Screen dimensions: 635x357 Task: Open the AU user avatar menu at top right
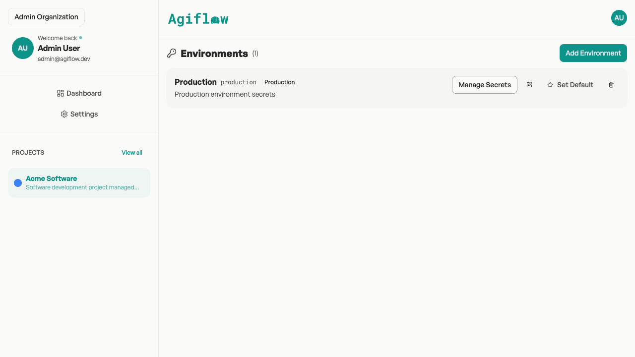(x=619, y=18)
